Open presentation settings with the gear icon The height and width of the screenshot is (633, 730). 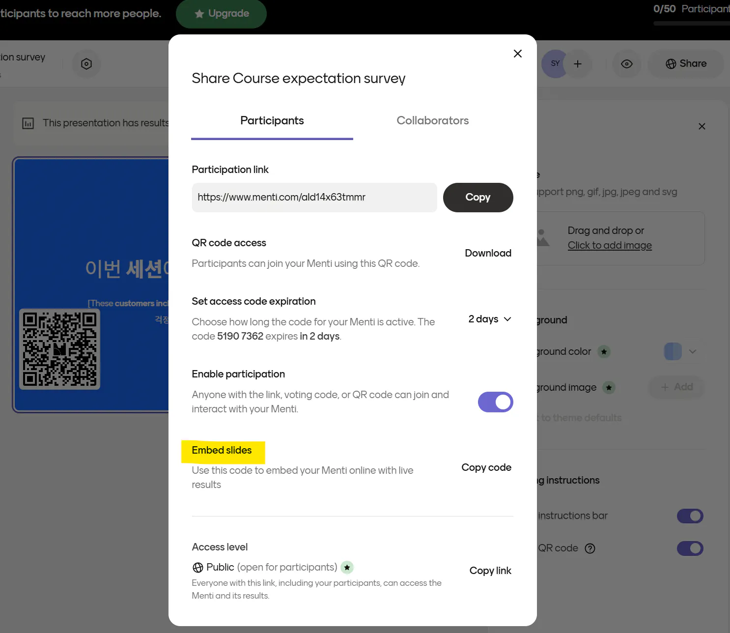(x=86, y=64)
